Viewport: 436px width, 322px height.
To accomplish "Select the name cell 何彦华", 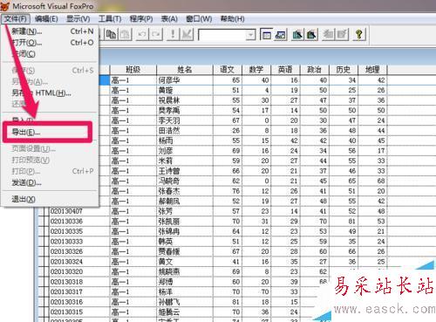I will pyautogui.click(x=185, y=80).
